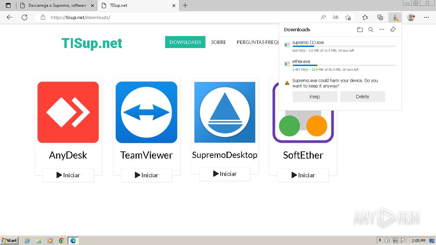
Task: Click the Edge taskbar icon
Action: tap(73, 241)
